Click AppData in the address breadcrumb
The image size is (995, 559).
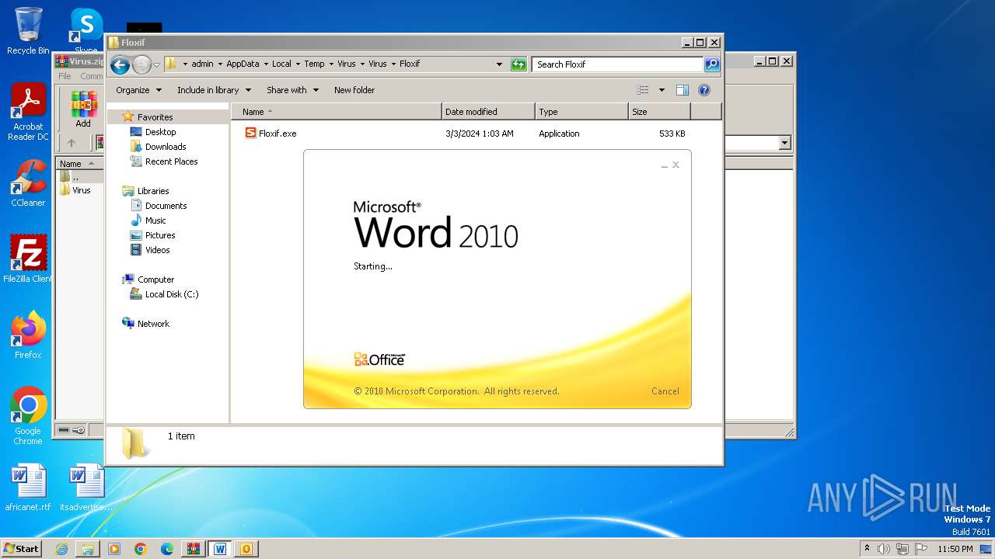(243, 64)
